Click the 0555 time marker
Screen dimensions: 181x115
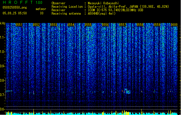pos(88,25)
